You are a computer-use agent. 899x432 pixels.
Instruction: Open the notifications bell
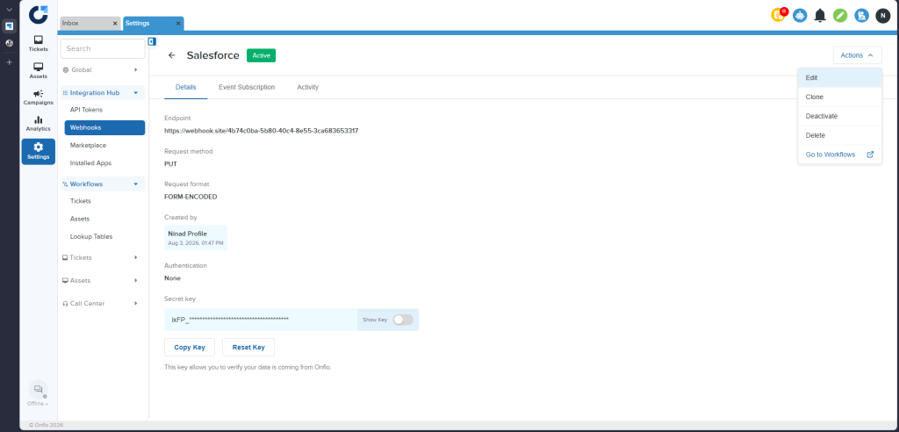(x=820, y=16)
